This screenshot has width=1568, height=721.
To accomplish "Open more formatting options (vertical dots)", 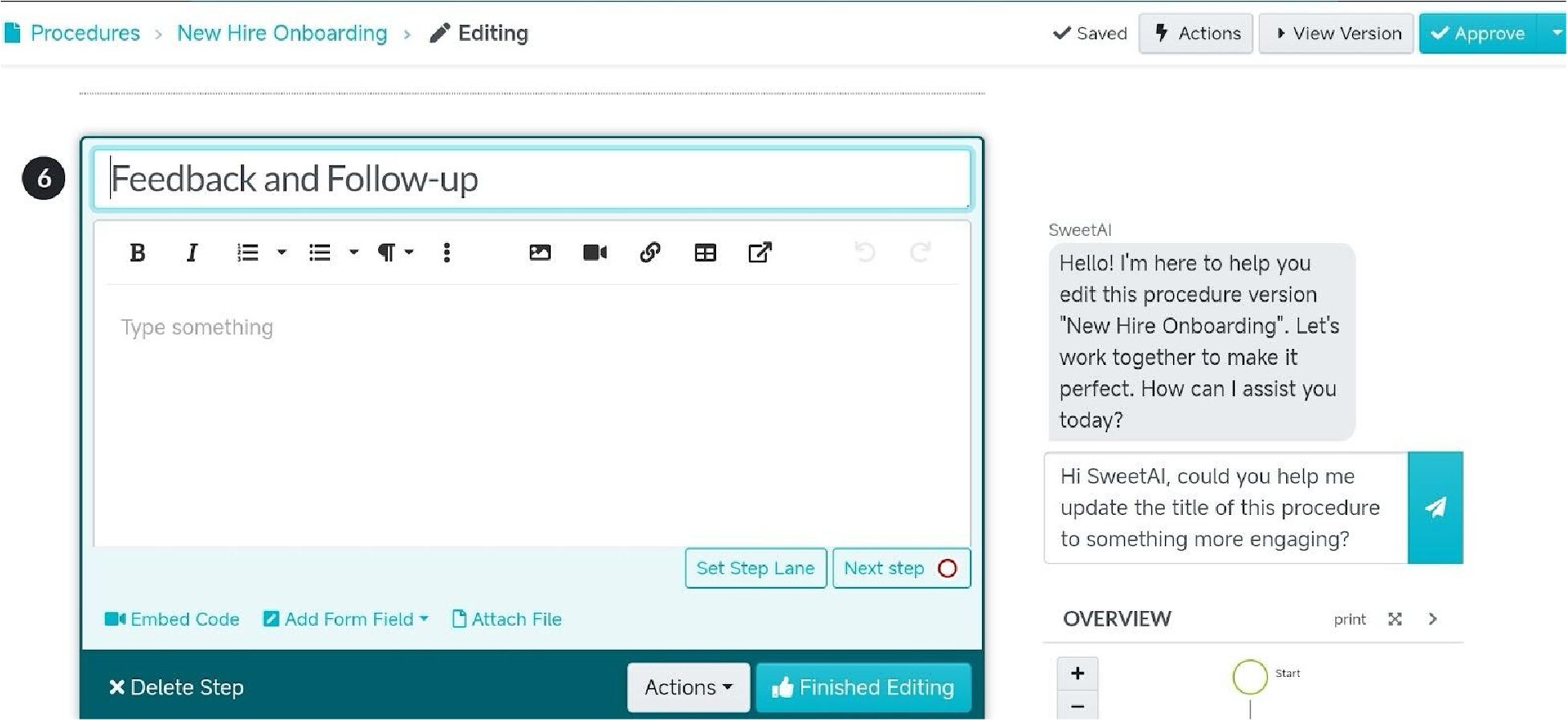I will tap(446, 253).
